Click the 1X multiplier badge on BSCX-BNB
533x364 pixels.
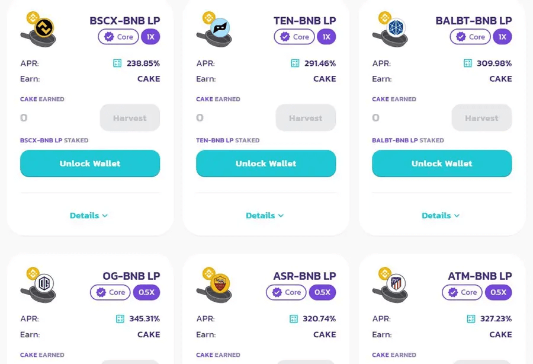pos(150,37)
